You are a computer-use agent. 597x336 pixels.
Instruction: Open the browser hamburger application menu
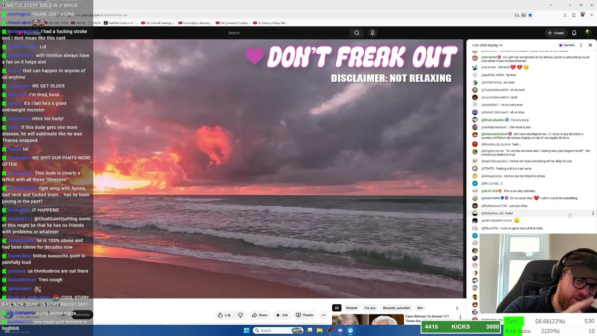[591, 15]
